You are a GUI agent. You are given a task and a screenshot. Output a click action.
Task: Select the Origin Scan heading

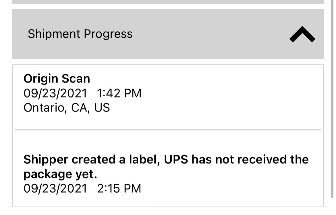point(57,79)
